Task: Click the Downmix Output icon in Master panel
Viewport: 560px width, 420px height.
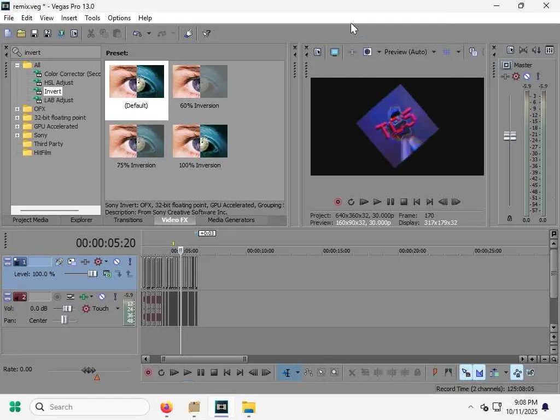Action: pyautogui.click(x=523, y=50)
